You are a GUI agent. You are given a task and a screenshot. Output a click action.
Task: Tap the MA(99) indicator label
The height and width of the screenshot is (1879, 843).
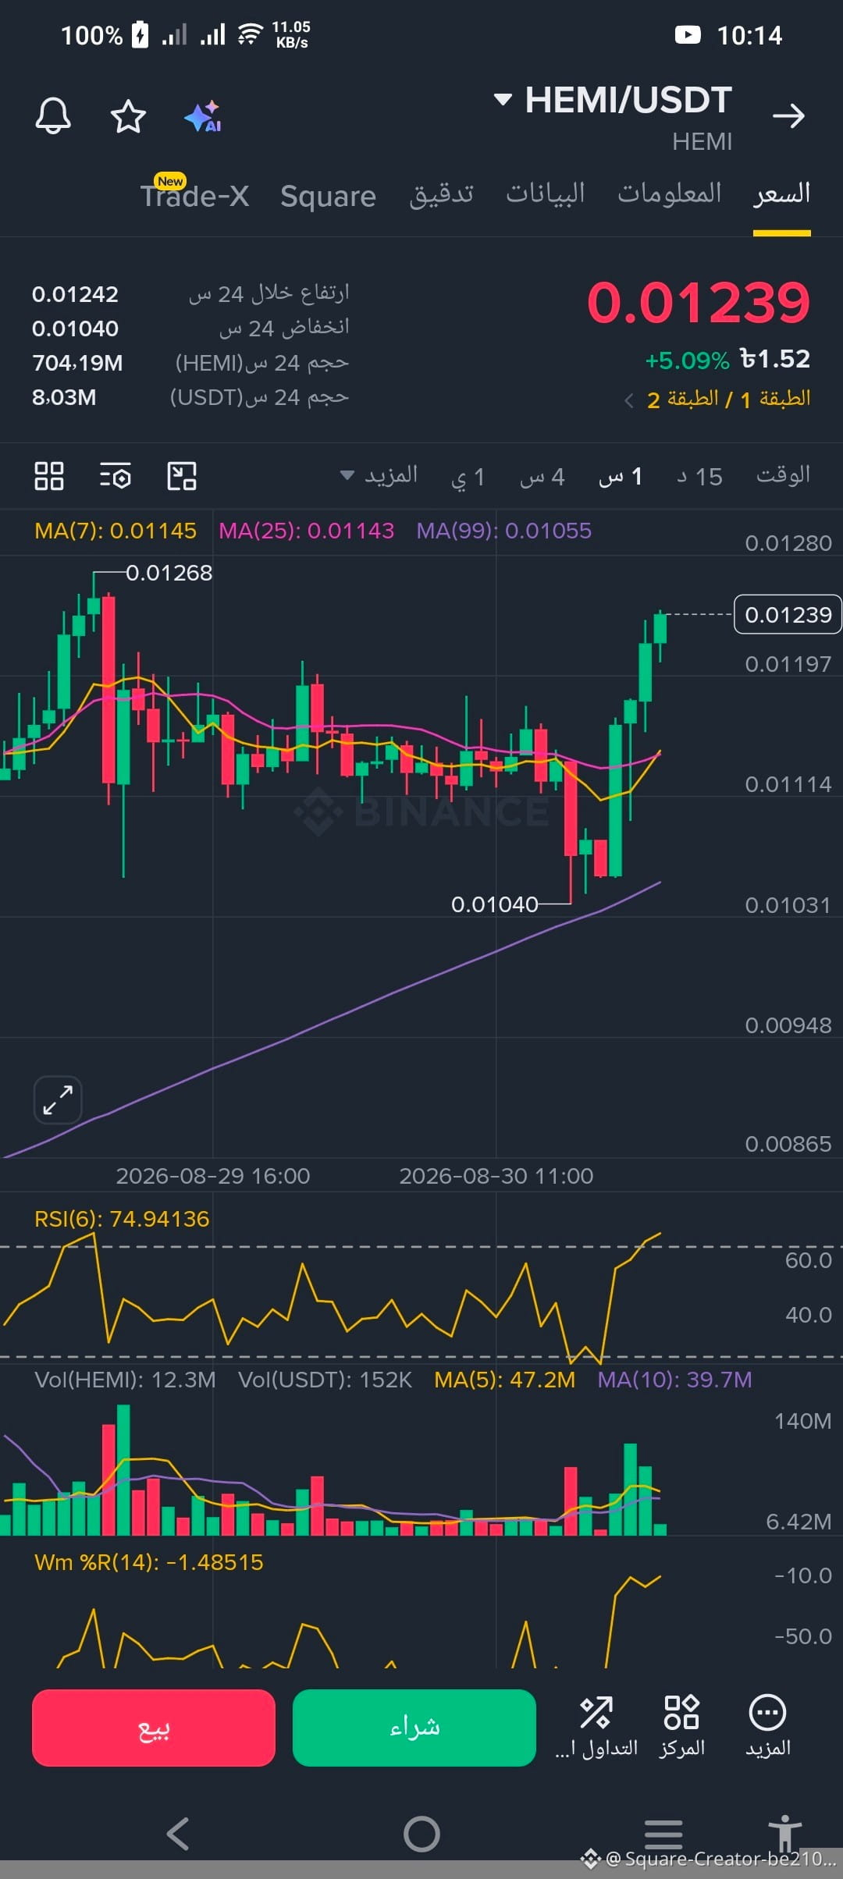click(x=504, y=531)
